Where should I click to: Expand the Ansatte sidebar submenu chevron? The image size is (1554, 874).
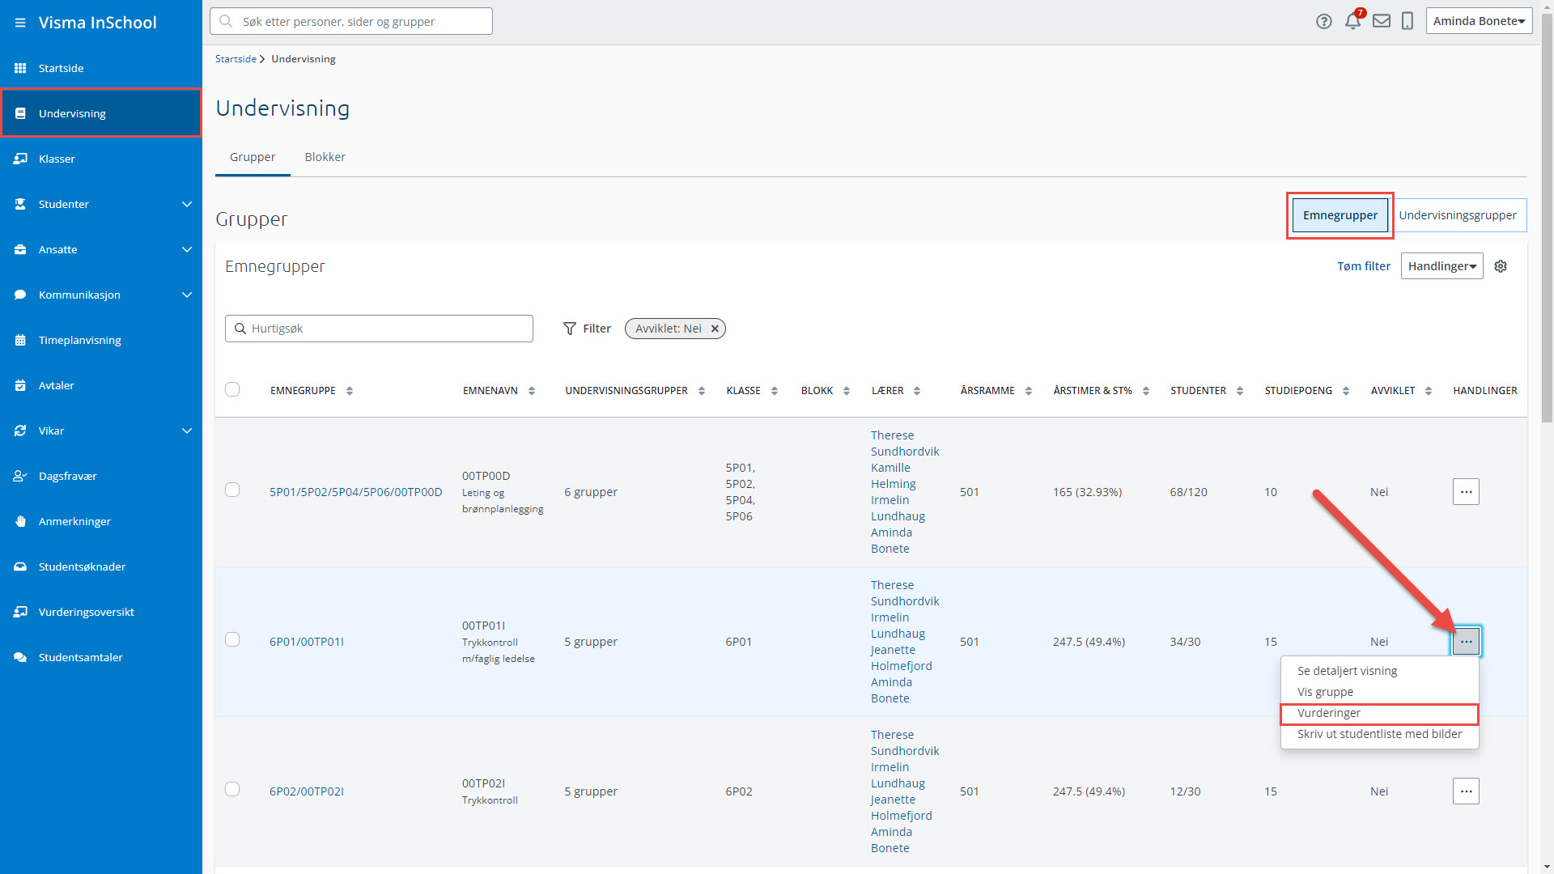(187, 249)
